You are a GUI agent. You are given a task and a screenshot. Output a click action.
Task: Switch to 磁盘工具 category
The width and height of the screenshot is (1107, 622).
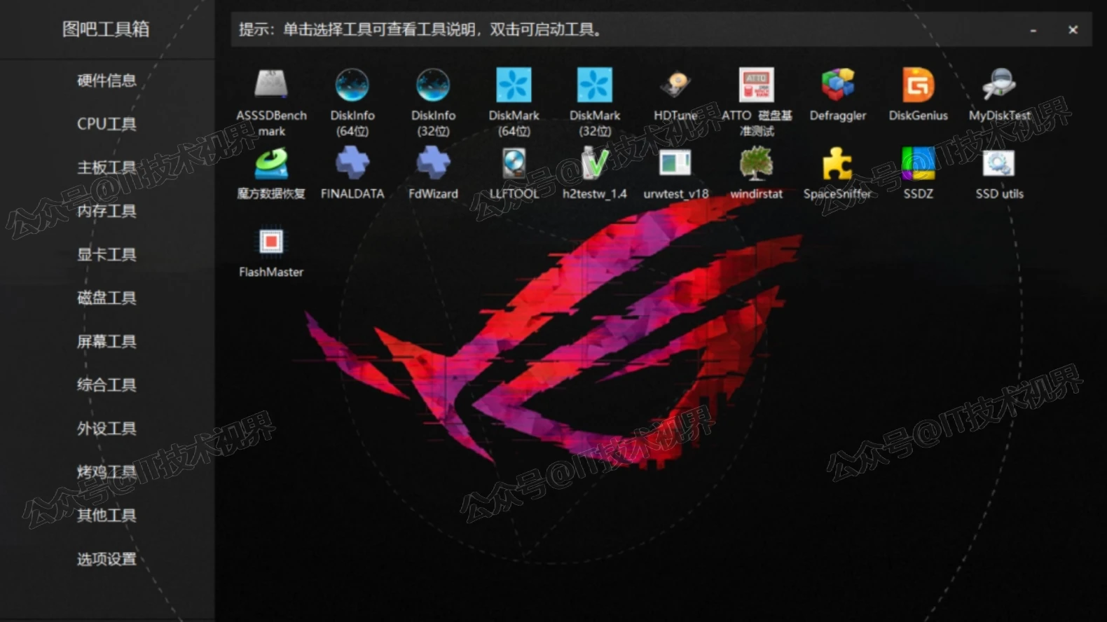pyautogui.click(x=106, y=298)
